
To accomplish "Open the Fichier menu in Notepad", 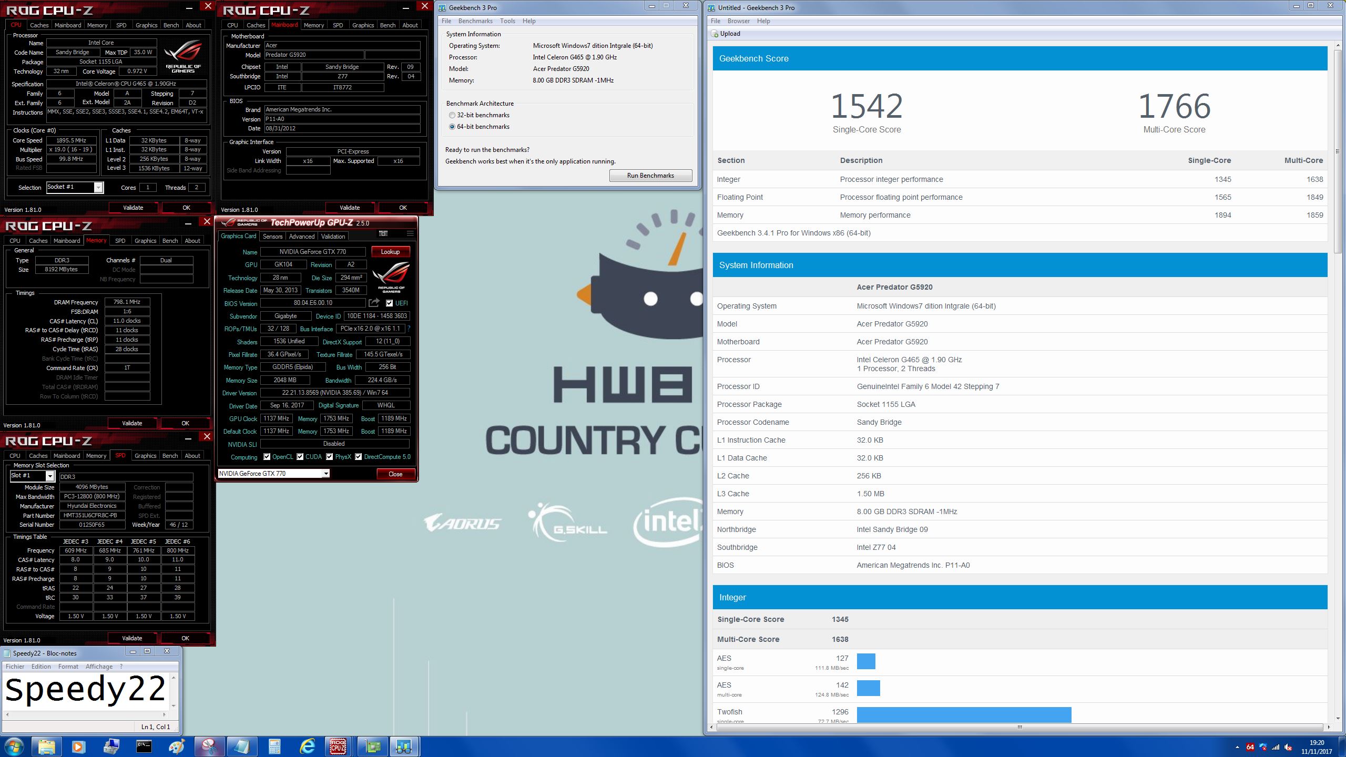I will (15, 667).
